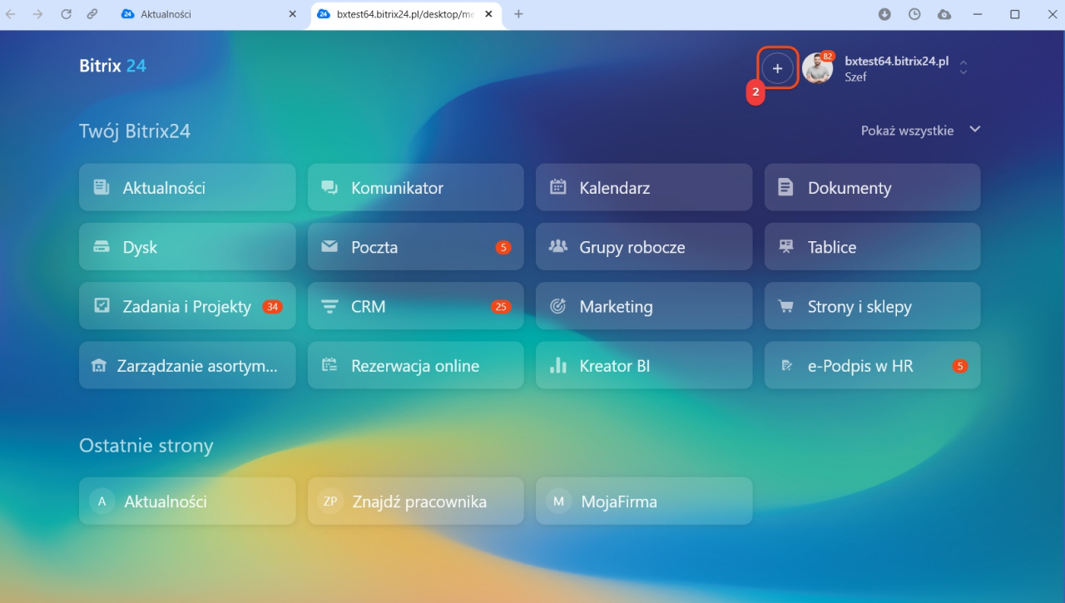Click the Komunikator chat bubbles icon
Image resolution: width=1065 pixels, height=603 pixels.
coord(329,187)
